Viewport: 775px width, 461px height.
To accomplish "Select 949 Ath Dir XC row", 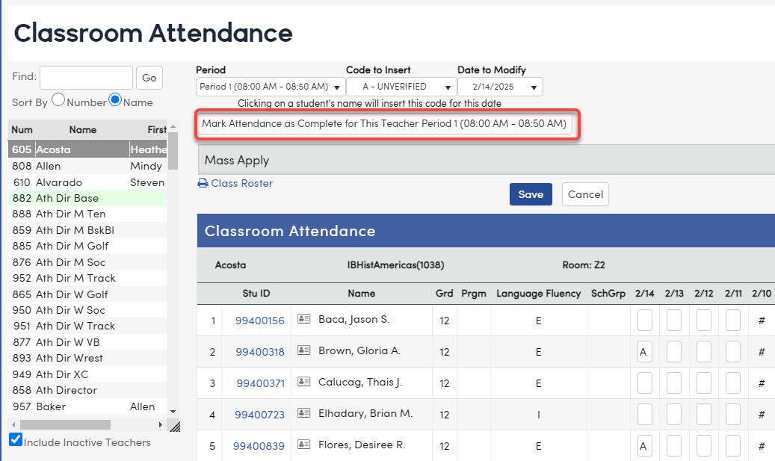I will (87, 374).
